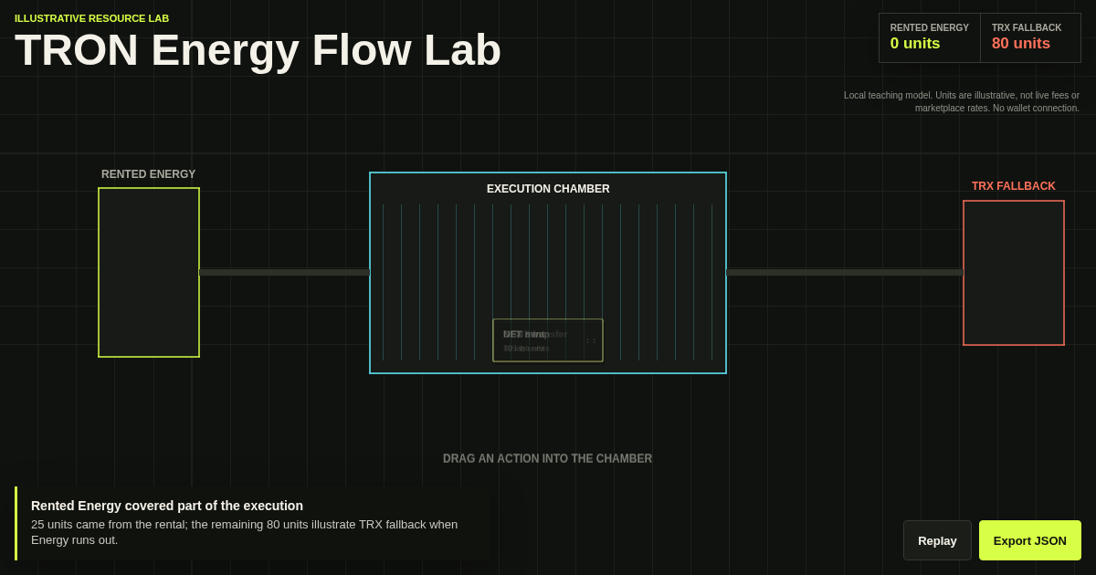Viewport: 1096px width, 575px height.
Task: Click 'Rented Energy covered part' status heading
Action: coord(167,506)
